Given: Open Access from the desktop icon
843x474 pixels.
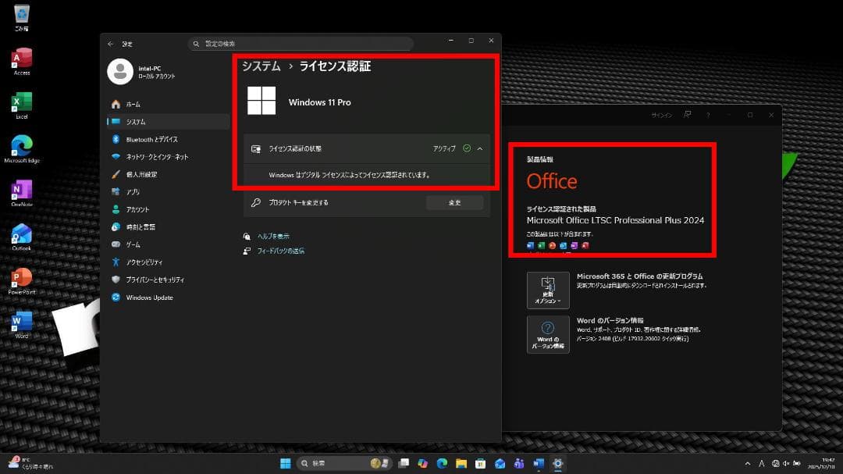Looking at the screenshot, I should [20, 58].
